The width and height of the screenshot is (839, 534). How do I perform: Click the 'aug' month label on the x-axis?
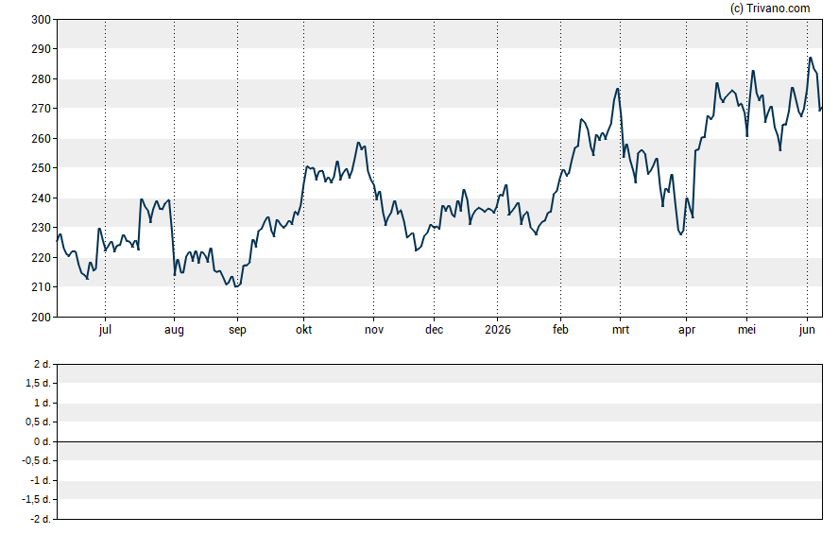[174, 330]
